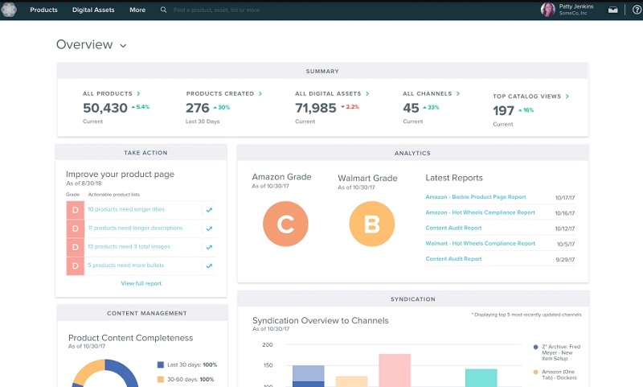
Task: Open the help question mark icon
Action: coord(637,10)
